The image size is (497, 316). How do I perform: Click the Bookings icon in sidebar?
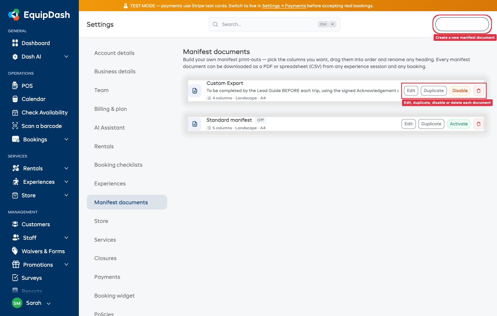click(x=16, y=139)
